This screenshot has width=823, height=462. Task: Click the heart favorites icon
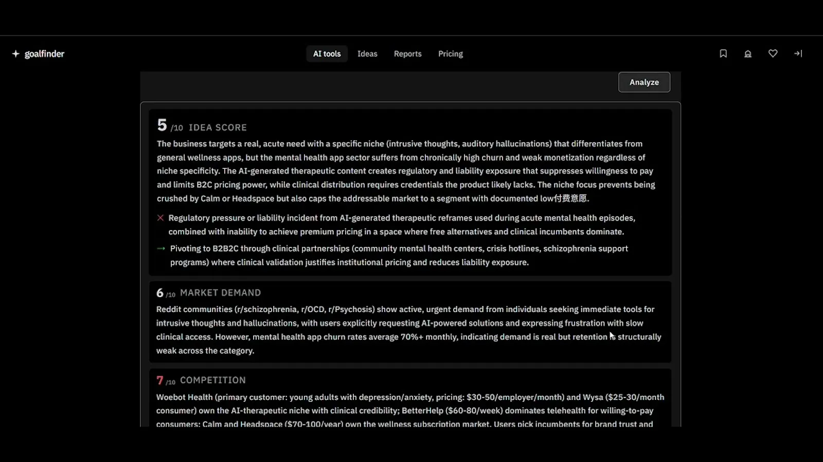tap(773, 53)
